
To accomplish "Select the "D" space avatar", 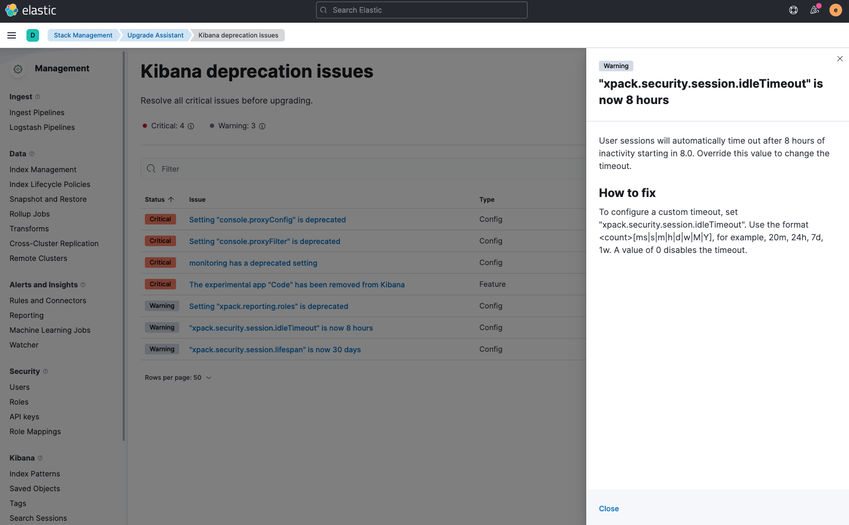I will click(x=33, y=35).
